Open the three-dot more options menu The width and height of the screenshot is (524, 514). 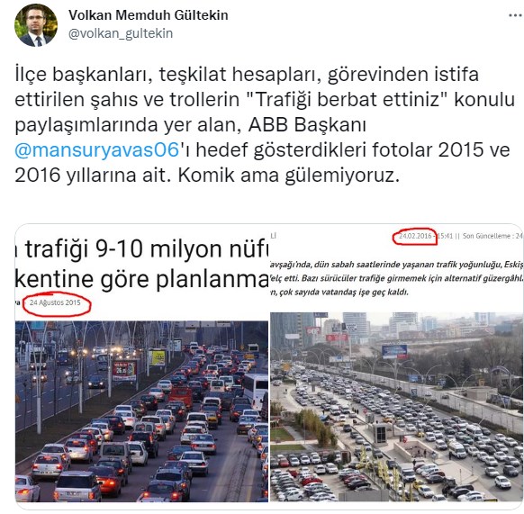coord(515,15)
